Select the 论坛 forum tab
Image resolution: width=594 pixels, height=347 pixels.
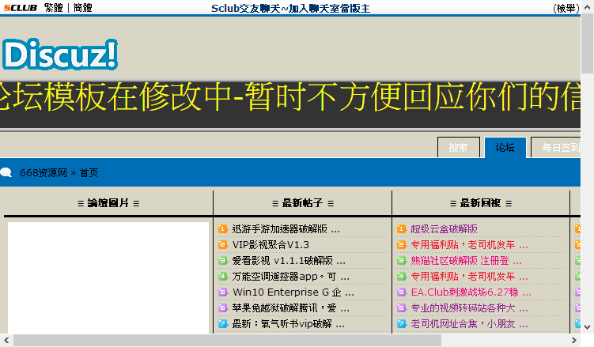tap(505, 147)
